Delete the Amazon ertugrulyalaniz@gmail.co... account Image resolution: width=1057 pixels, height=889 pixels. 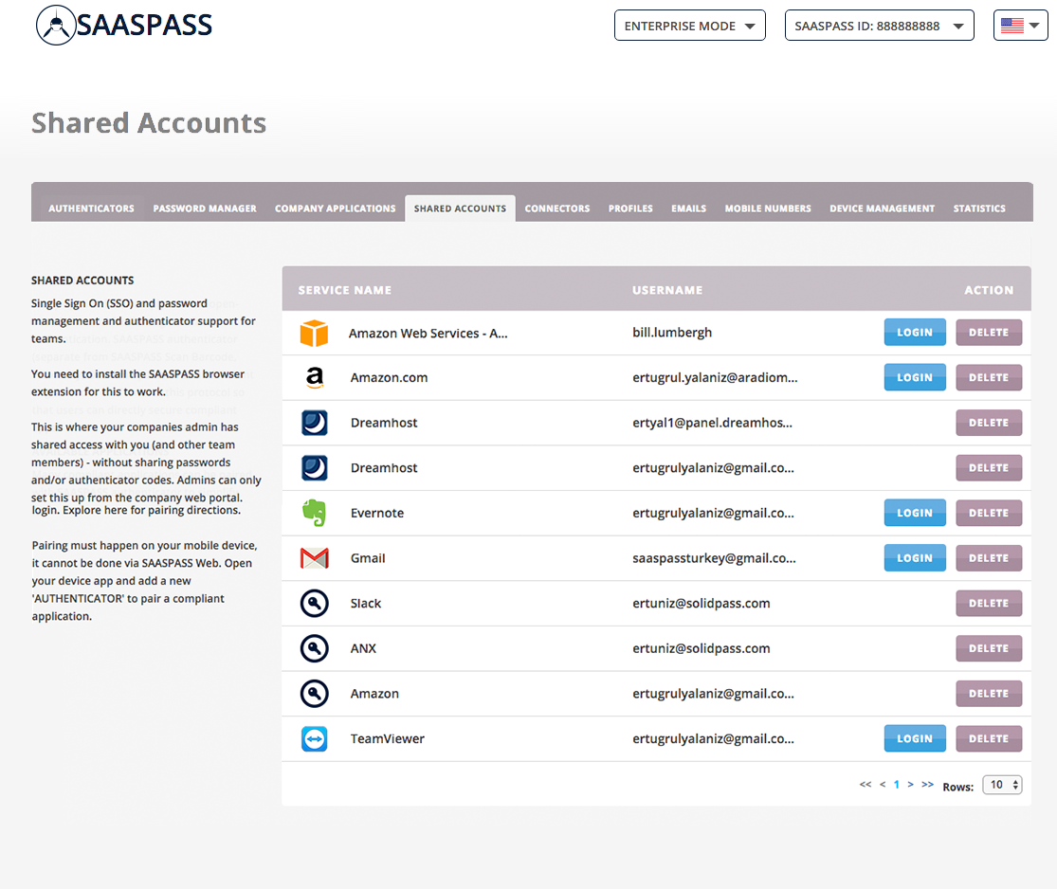(989, 694)
